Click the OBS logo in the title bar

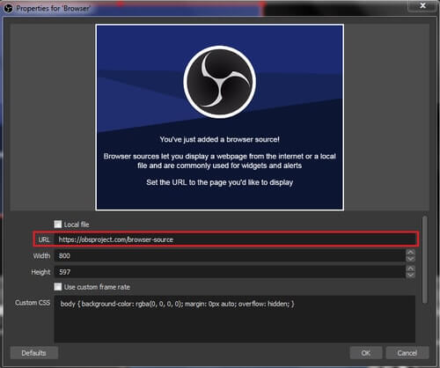click(x=8, y=8)
